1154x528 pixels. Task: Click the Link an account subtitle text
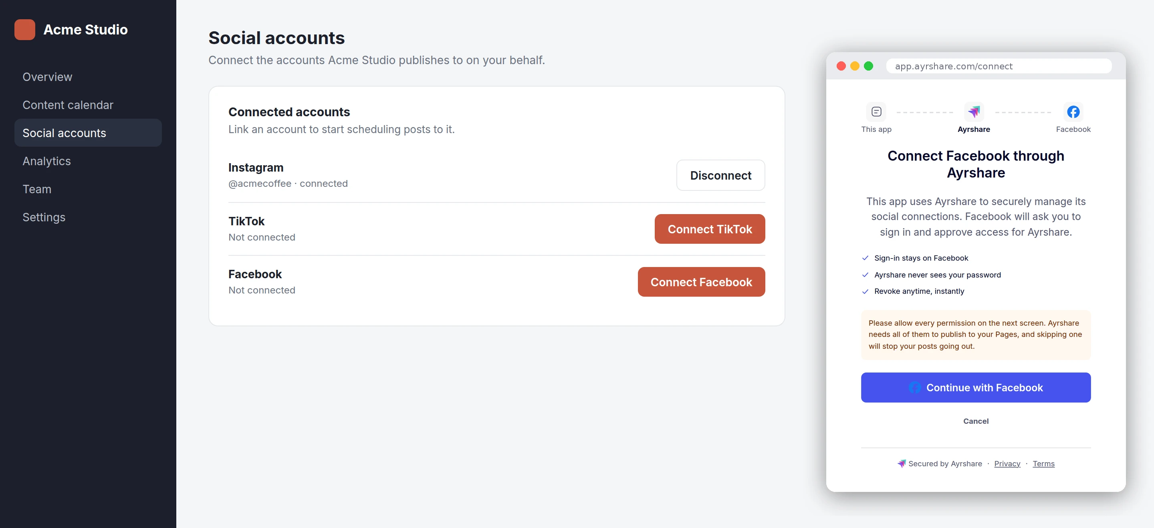(x=341, y=129)
